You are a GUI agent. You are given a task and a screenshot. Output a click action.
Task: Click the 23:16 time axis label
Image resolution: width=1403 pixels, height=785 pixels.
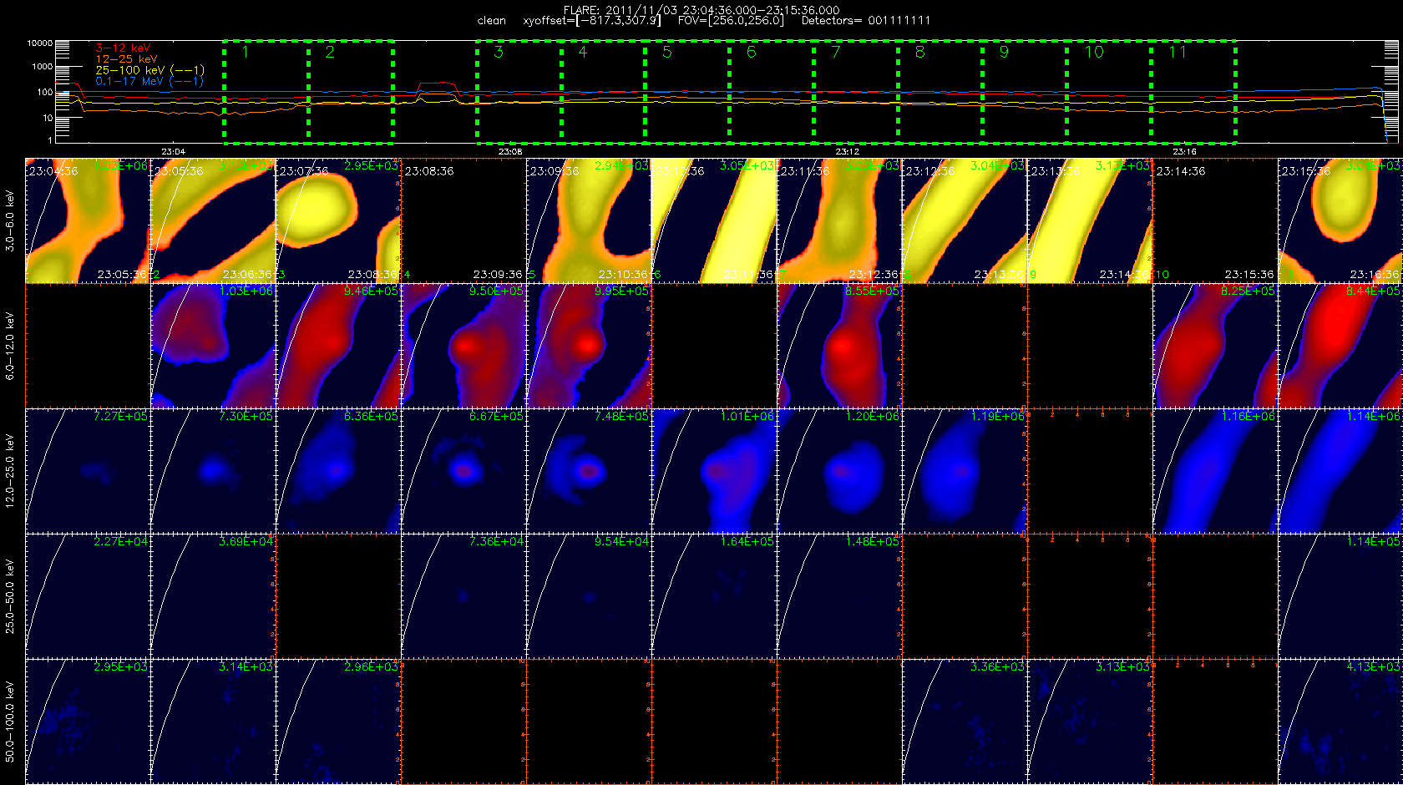click(1184, 152)
